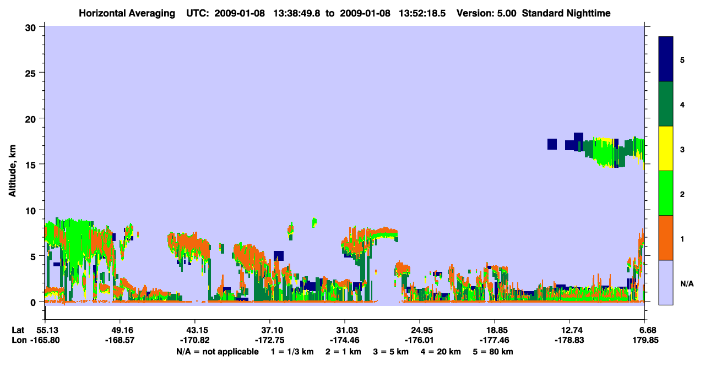Viewport: 716px width, 367px height.
Task: Click the 'Lat' axis row label
Action: point(18,330)
